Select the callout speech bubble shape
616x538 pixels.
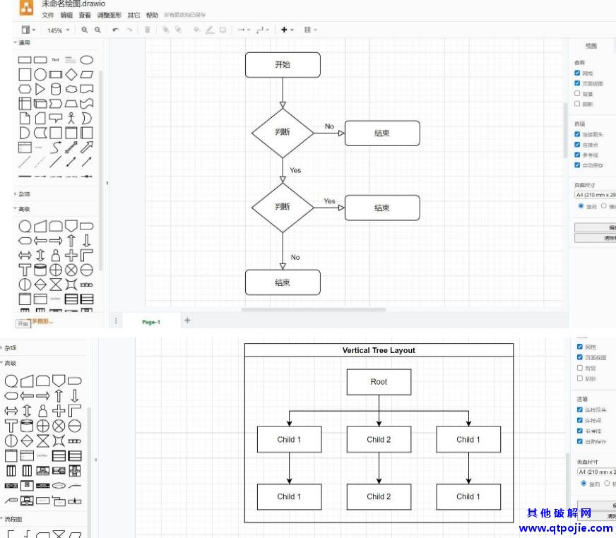(56, 118)
